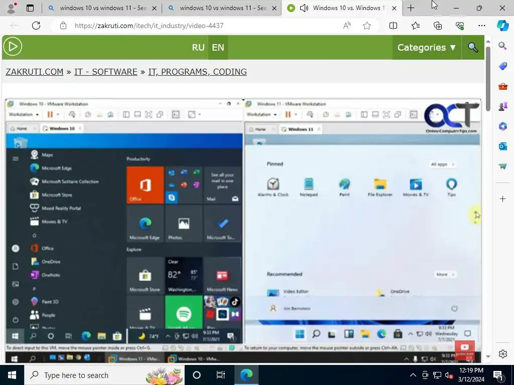Open a new tab with plus button

click(x=411, y=8)
